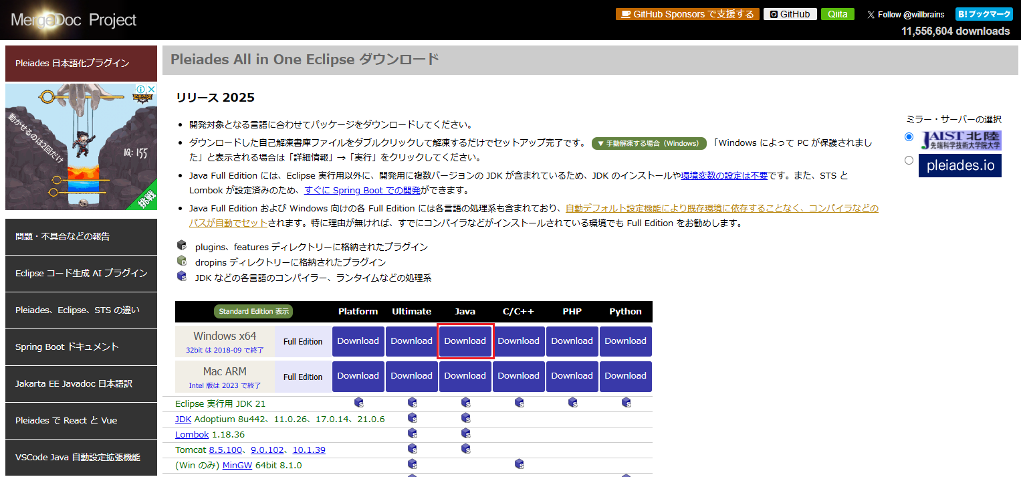Click the disk icon for Eclipse JDK 21 under Java
This screenshot has height=477, width=1021.
pos(465,403)
